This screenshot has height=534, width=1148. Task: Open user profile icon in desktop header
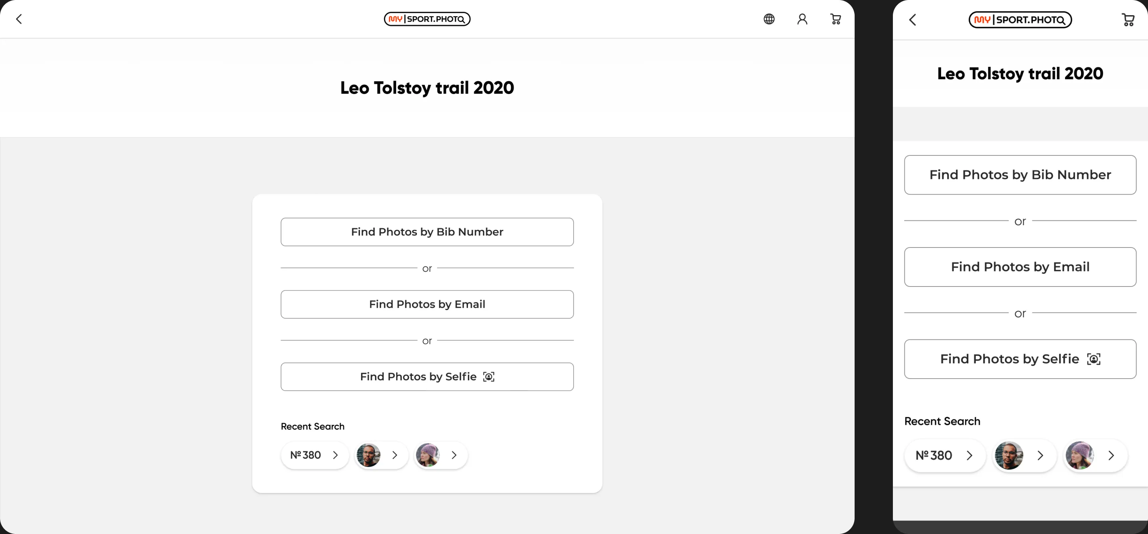[802, 19]
